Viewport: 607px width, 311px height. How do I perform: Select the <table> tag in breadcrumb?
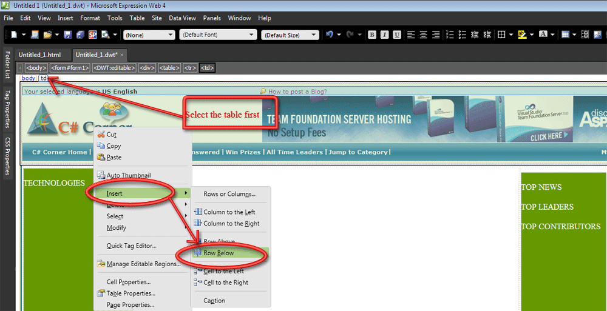click(169, 68)
